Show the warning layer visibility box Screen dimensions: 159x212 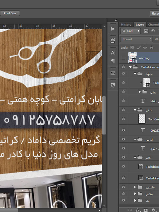pos(123,58)
